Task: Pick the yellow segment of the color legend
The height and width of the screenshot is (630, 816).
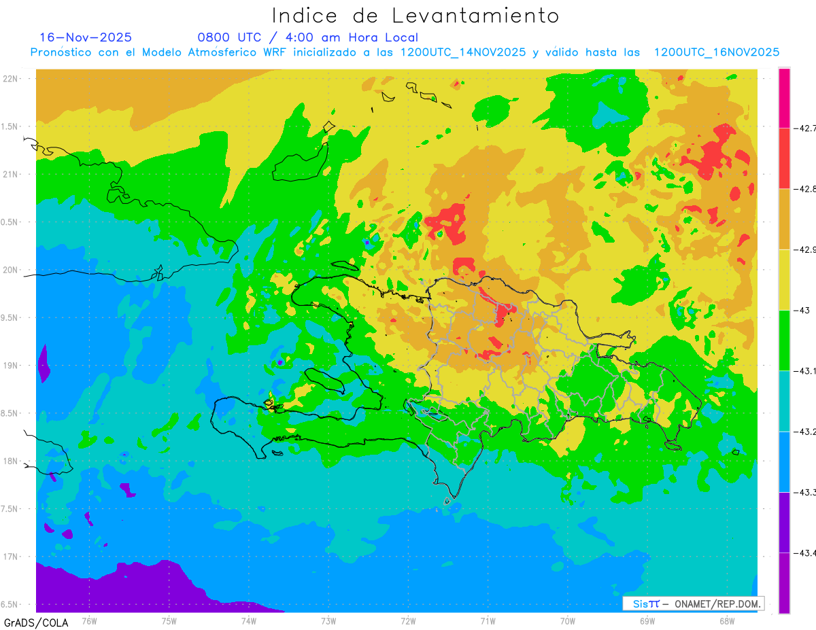Action: click(784, 279)
